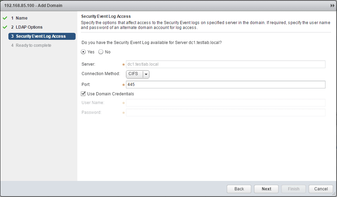The width and height of the screenshot is (337, 197).
Task: Select step 3 Security Event Log Access
Action: click(42, 36)
